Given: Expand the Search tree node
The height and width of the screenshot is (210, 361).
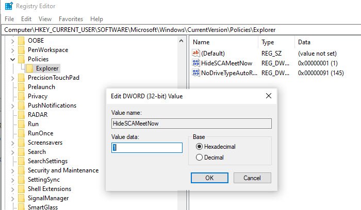Looking at the screenshot, I should tap(12, 152).
